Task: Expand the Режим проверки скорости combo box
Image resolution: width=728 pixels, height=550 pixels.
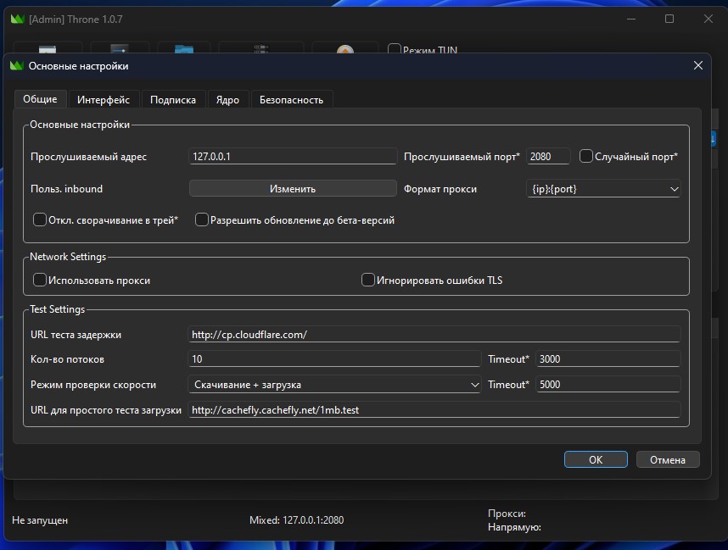Action: pyautogui.click(x=334, y=384)
